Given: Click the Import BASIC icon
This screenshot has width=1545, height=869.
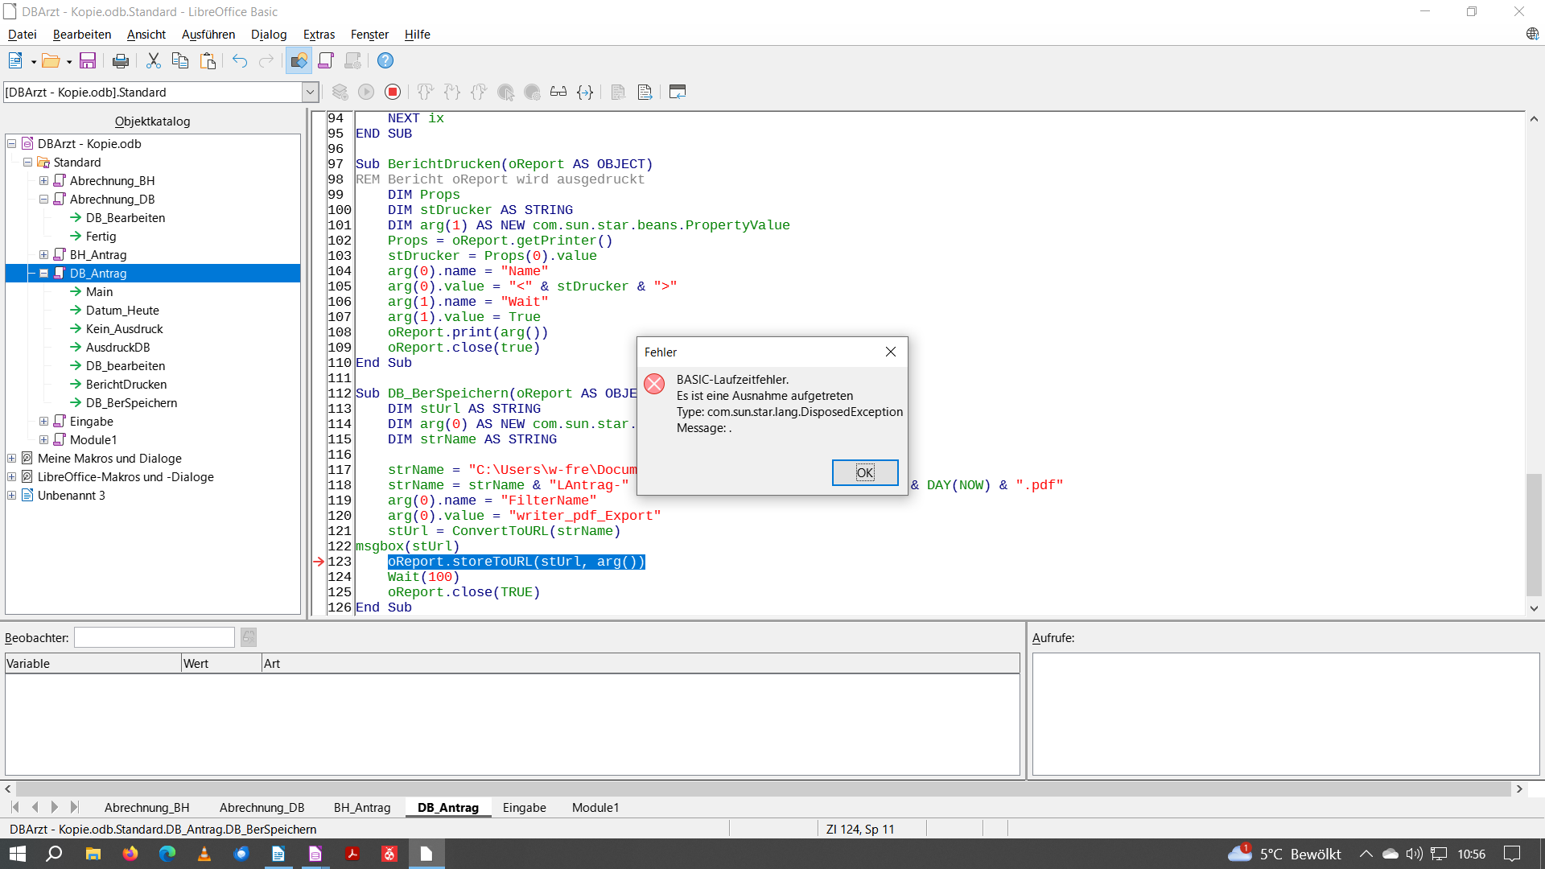Looking at the screenshot, I should [x=618, y=92].
